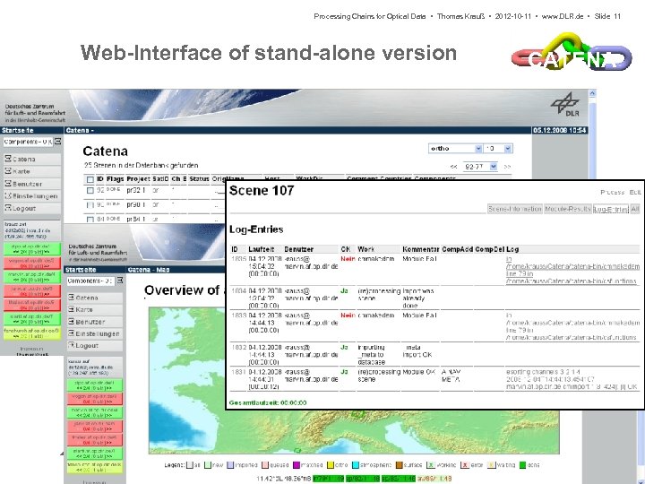645x484 pixels.
Task: Click the '<<' previous page link
Action: click(453, 167)
